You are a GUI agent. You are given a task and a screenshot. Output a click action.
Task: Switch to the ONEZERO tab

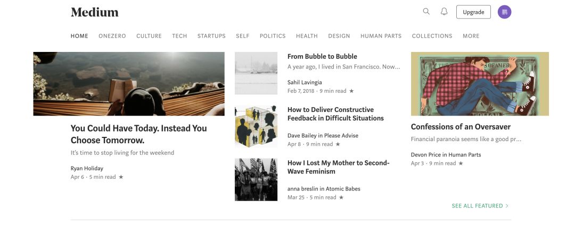[x=112, y=36]
